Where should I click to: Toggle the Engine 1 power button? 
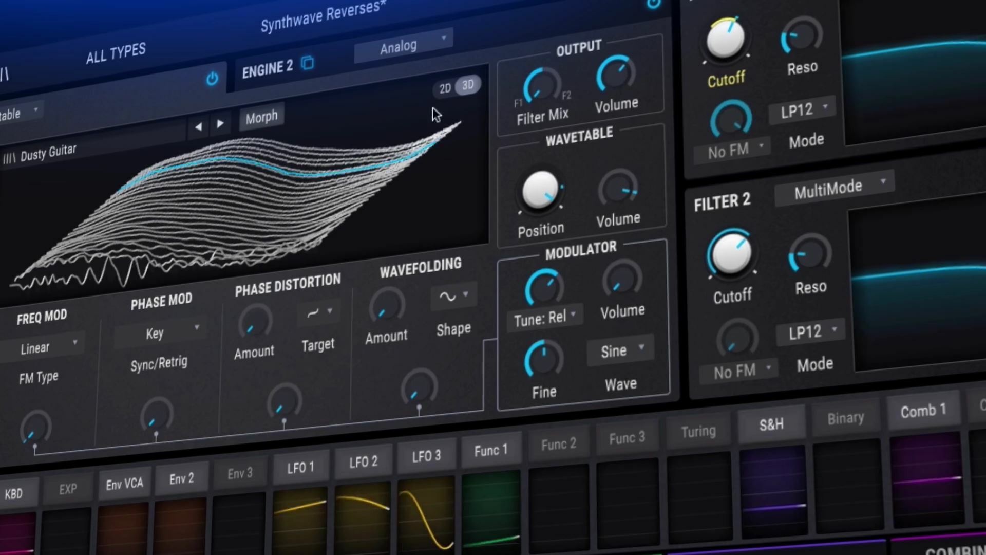(x=212, y=79)
